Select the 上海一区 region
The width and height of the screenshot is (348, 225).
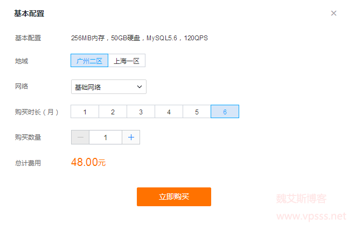127,60
